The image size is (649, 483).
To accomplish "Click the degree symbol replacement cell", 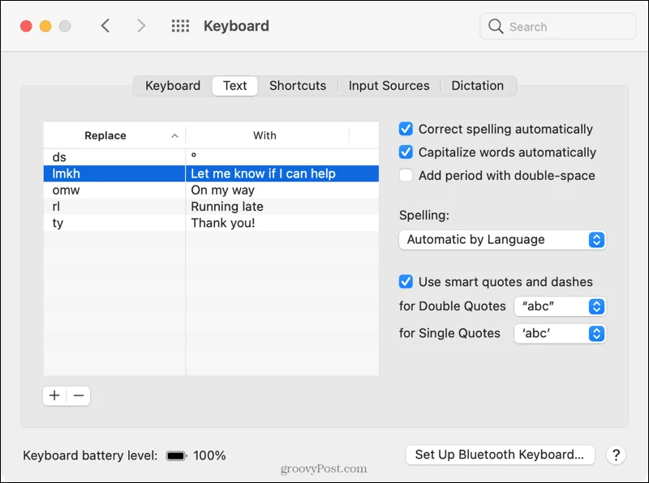I will click(x=282, y=157).
